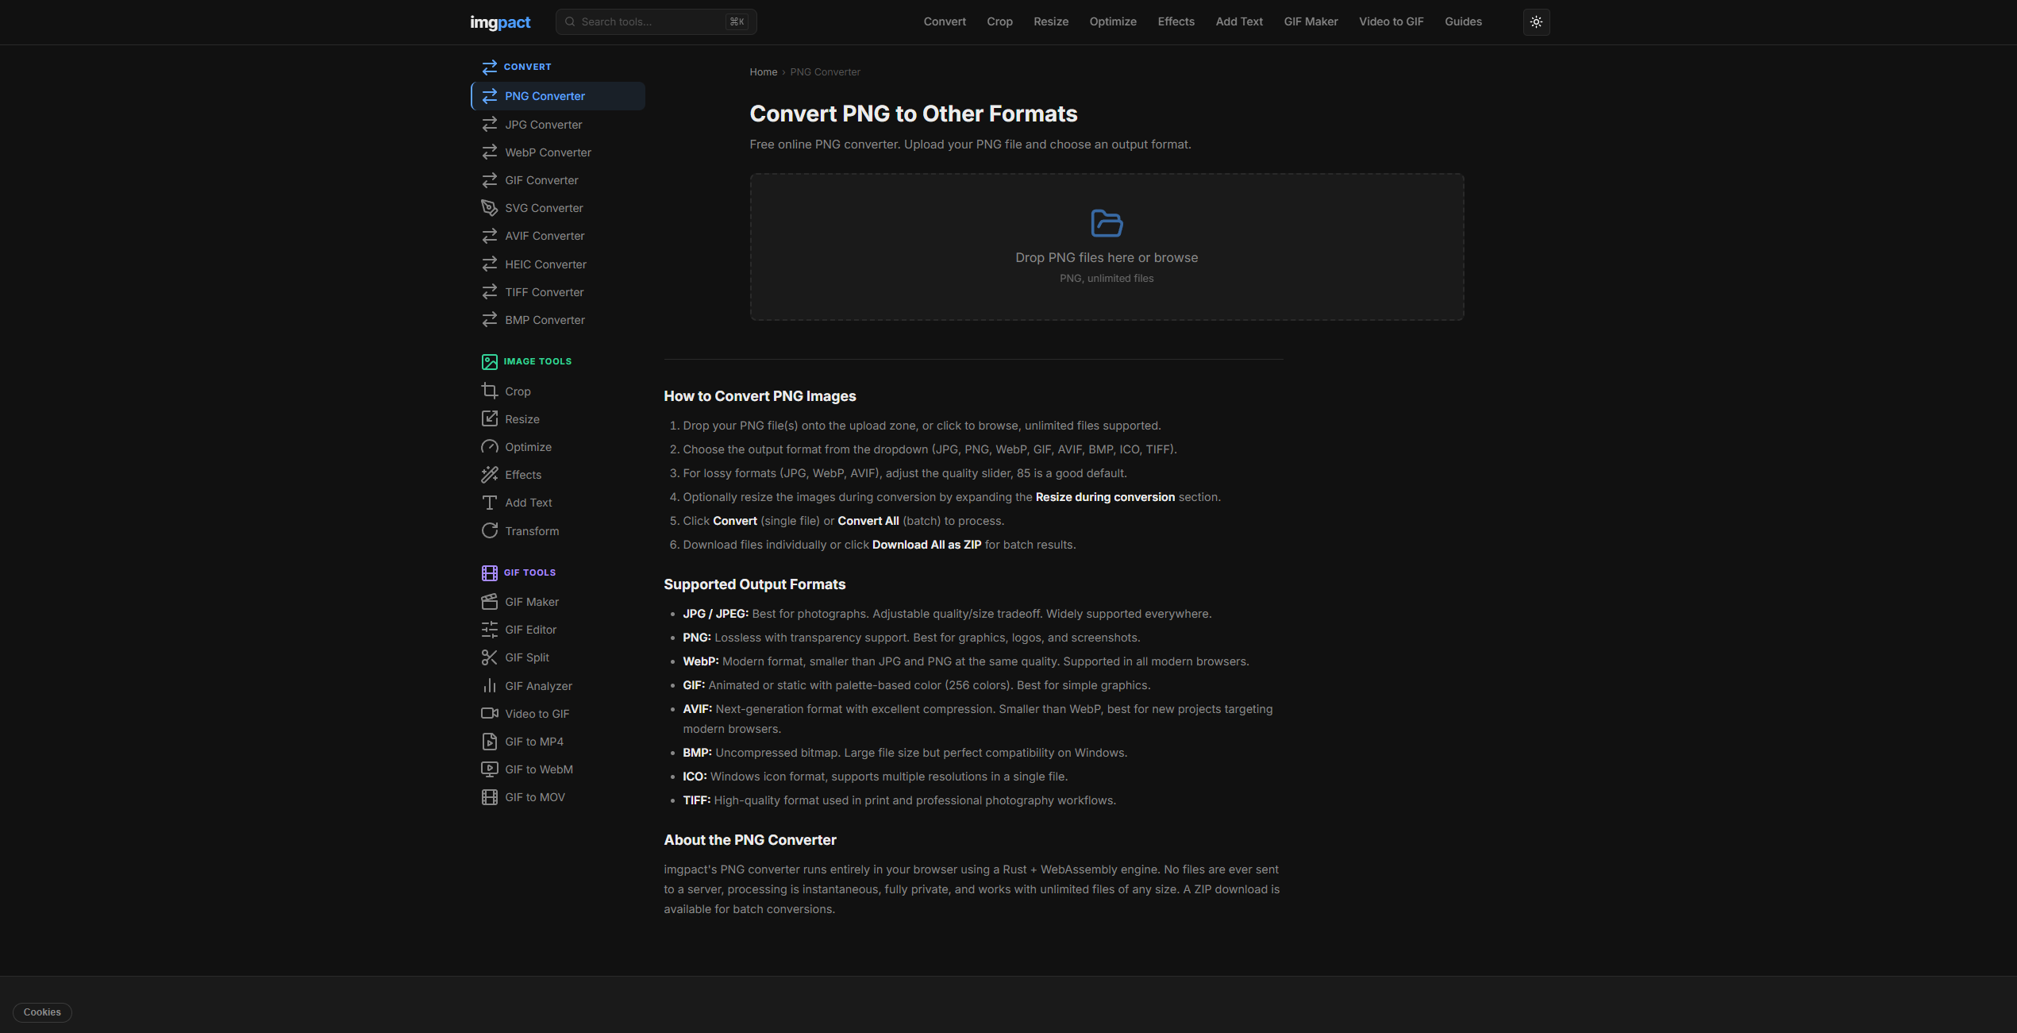Go to Home via the breadcrumb
Screen dimensions: 2017x1033
(764, 72)
